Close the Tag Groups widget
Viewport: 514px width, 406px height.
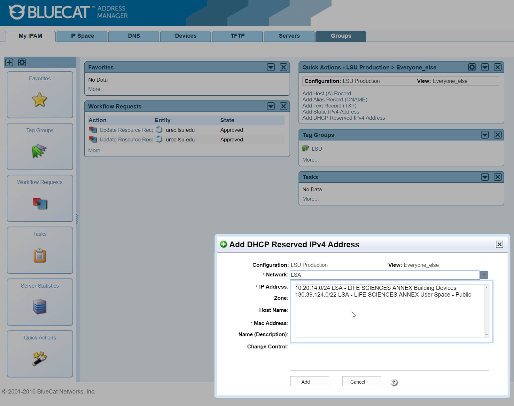498,135
